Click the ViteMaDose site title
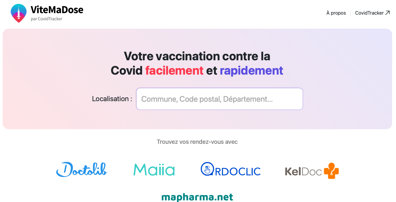Image resolution: width=396 pixels, height=202 pixels. 57,10
